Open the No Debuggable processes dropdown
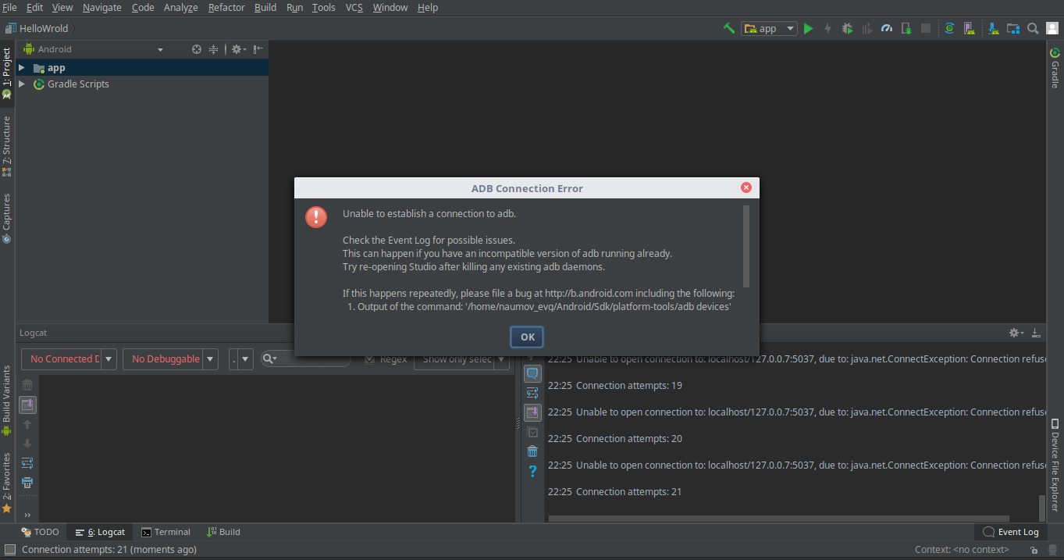Viewport: 1064px width, 560px height. pos(171,359)
